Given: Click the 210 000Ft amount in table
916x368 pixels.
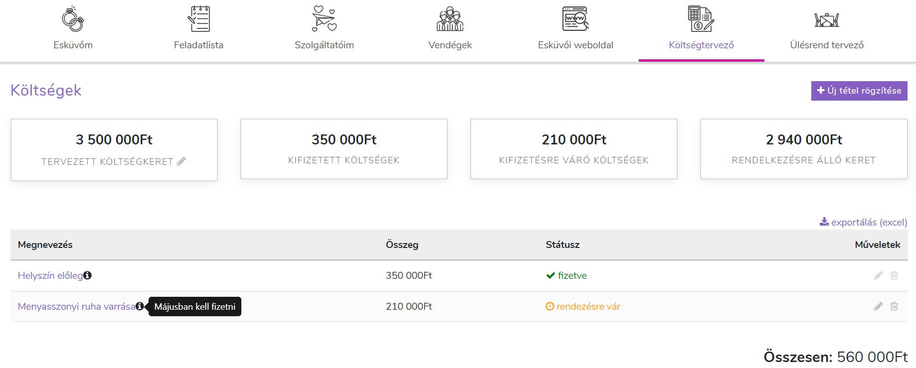Looking at the screenshot, I should [x=409, y=306].
